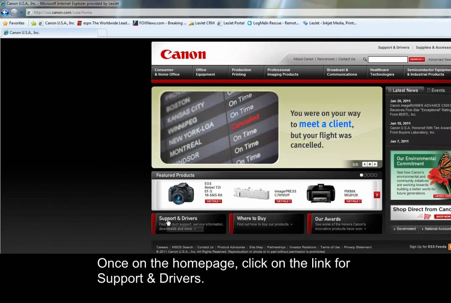
Task: Open LogMeIn Rescue bookmark
Action: tap(273, 23)
